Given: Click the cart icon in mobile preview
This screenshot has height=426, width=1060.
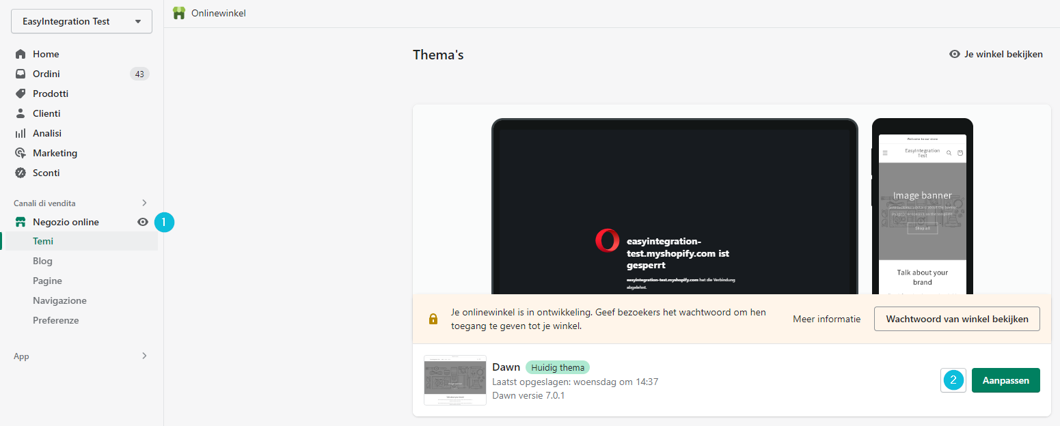Looking at the screenshot, I should [x=960, y=153].
